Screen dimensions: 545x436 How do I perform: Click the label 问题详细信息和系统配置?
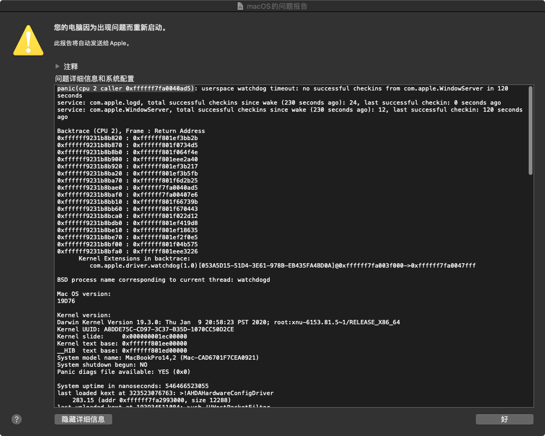point(94,78)
